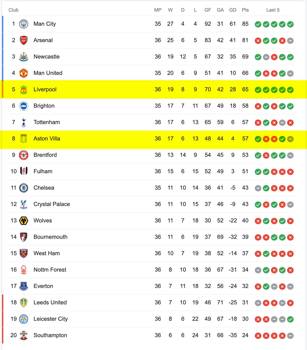Click the Newcastle club crest
Image resolution: width=307 pixels, height=350 pixels.
click(24, 57)
